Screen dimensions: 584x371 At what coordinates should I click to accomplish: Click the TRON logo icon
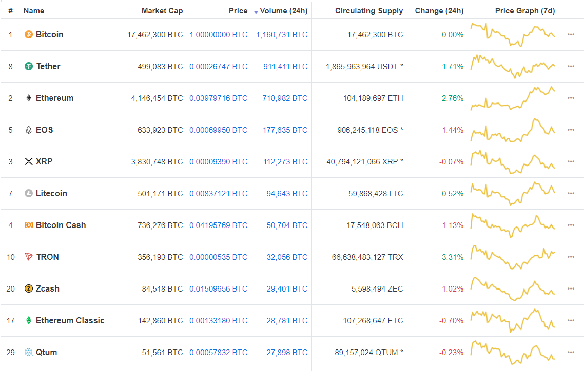(x=29, y=257)
